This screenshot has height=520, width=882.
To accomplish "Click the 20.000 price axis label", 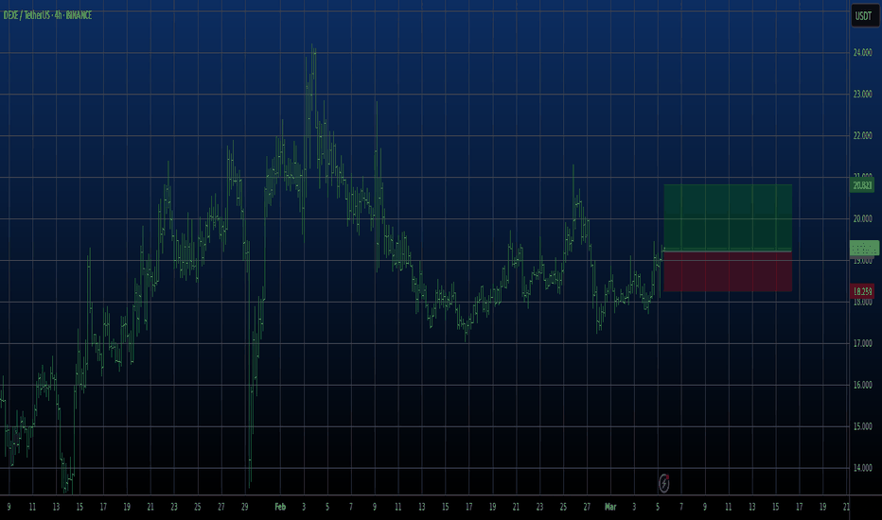I will pos(862,218).
